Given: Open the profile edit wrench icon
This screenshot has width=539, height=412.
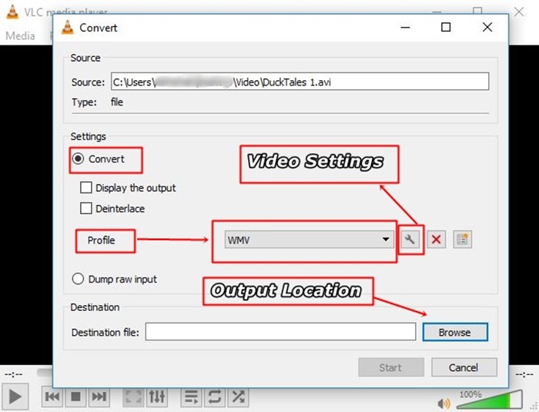Looking at the screenshot, I should click(x=410, y=239).
